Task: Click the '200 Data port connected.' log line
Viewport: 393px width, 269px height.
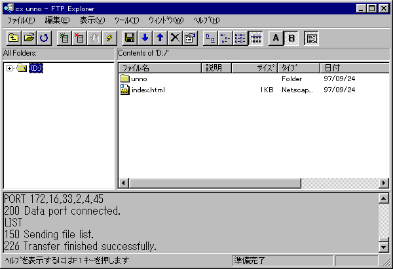Action: tap(62, 211)
